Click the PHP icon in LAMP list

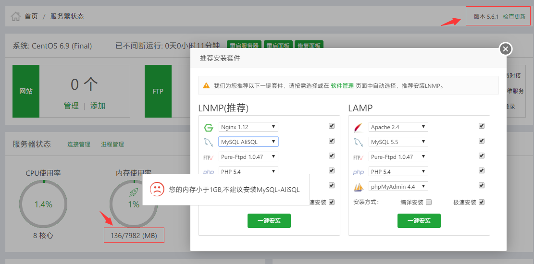[x=358, y=172]
